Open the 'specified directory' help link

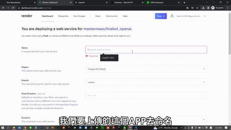coord(69,104)
